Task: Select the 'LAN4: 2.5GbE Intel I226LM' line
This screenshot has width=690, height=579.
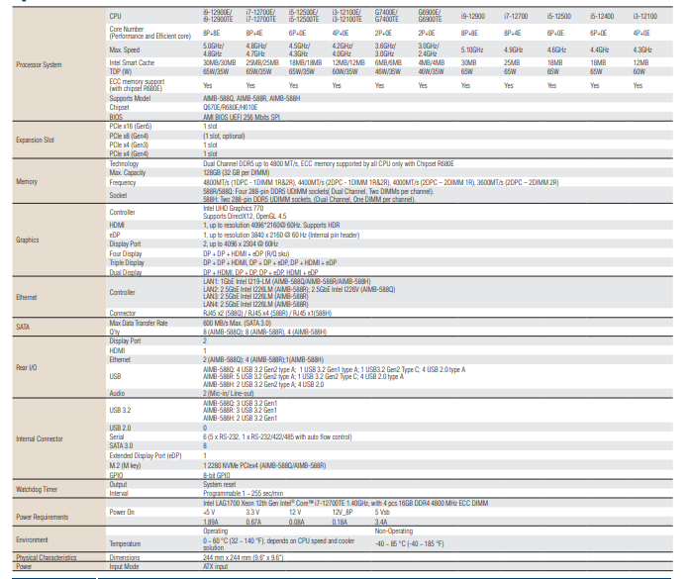Action: click(x=255, y=305)
